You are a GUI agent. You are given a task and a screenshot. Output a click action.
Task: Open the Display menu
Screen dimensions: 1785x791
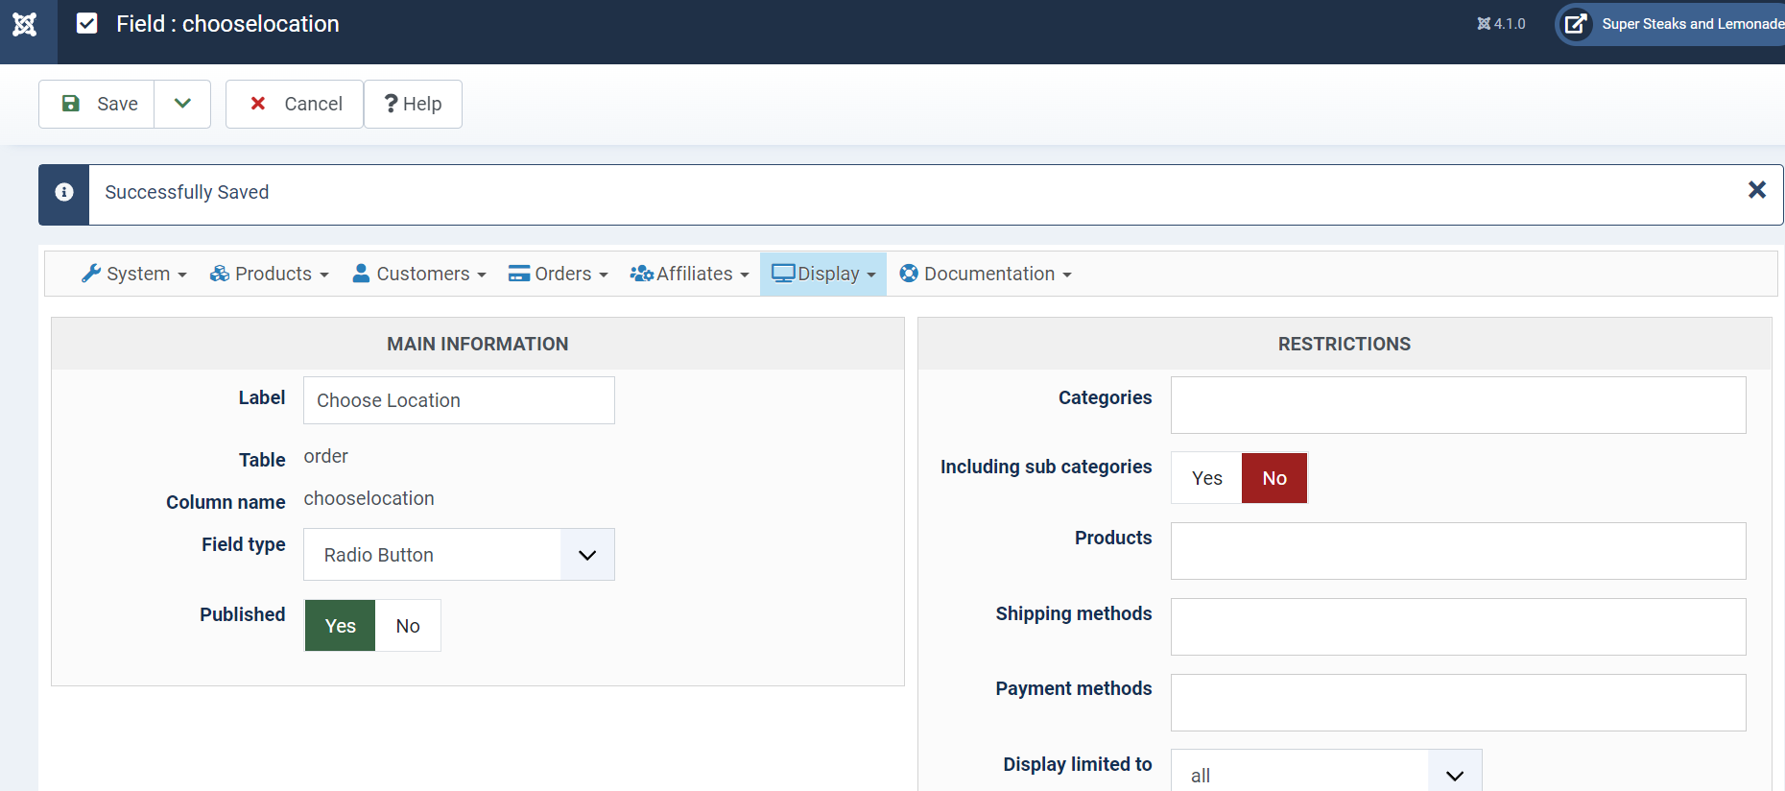823,274
